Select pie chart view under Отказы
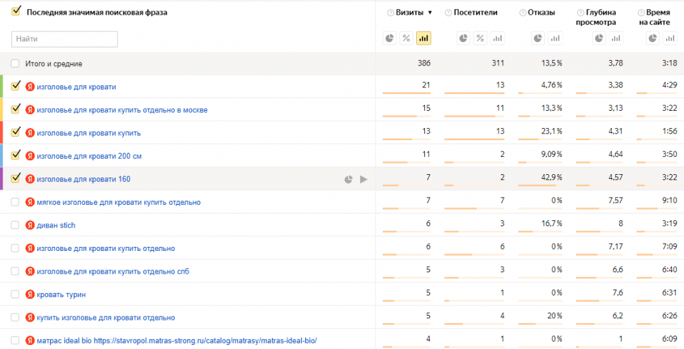The height and width of the screenshot is (349, 684). pos(538,38)
